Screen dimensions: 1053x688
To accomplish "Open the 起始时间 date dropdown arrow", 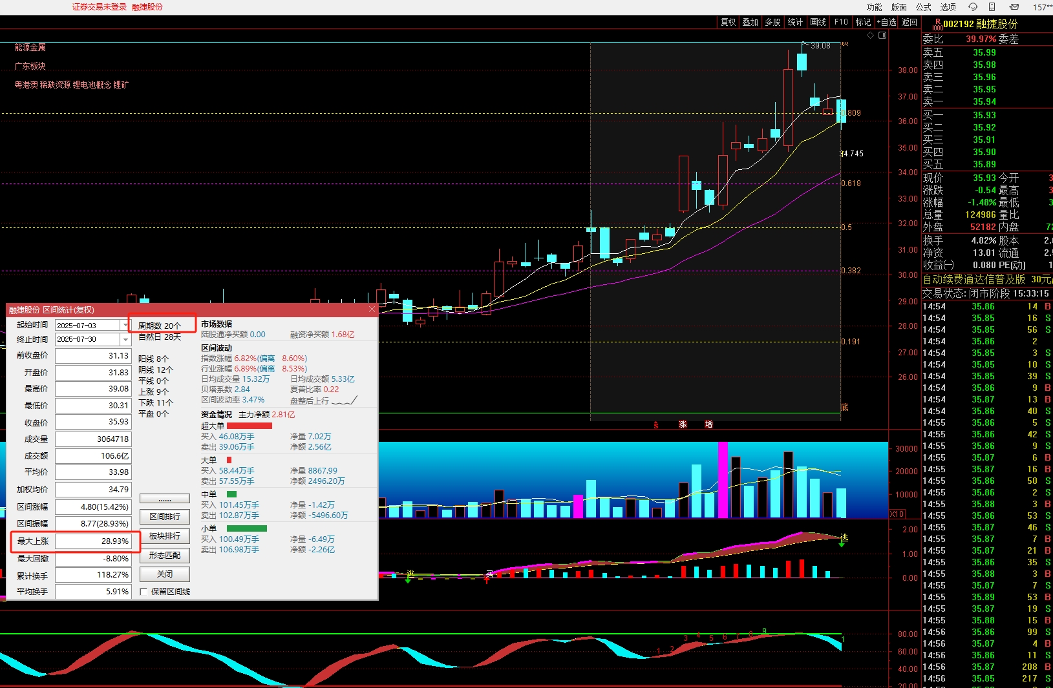I will pos(125,325).
